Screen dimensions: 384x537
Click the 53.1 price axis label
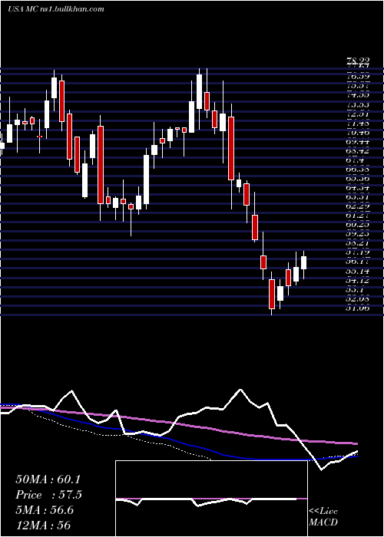click(356, 289)
